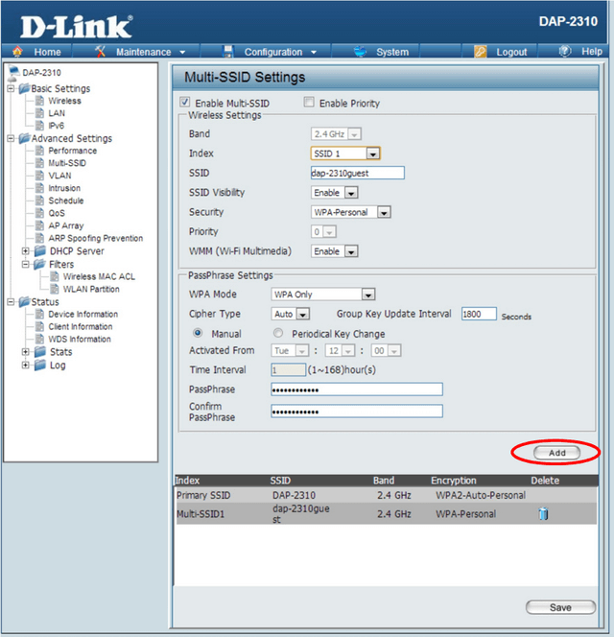Viewport: 614px width, 637px height.
Task: Uncheck Enable Multi-SSID checkbox
Action: 185,102
